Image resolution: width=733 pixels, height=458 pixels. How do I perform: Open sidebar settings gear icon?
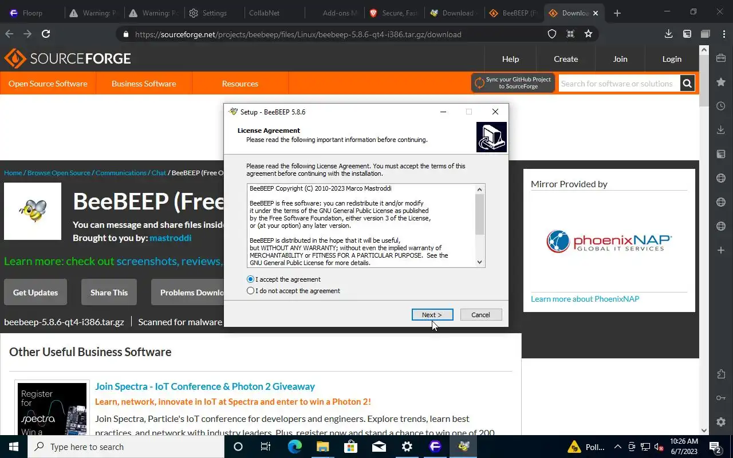721,422
